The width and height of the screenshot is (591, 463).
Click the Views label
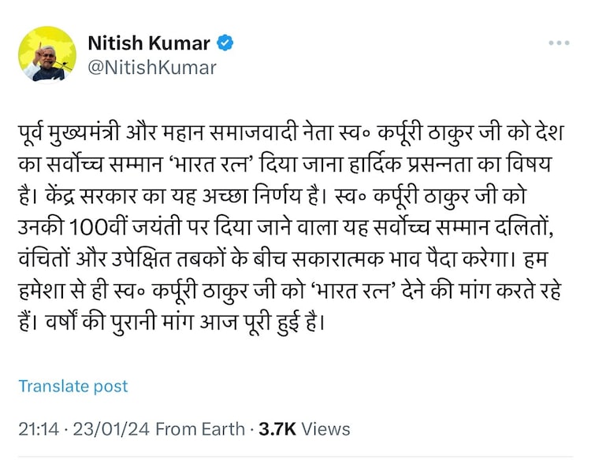pos(325,428)
